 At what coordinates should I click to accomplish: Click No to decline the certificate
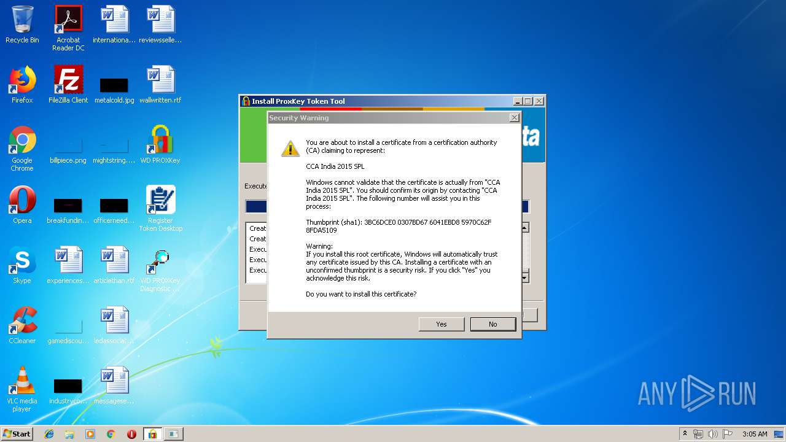pyautogui.click(x=493, y=324)
